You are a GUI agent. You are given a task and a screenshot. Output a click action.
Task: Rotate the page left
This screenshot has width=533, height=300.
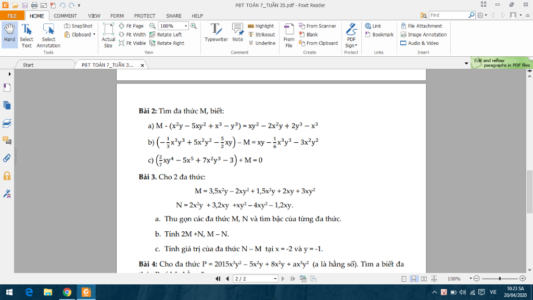coord(166,34)
